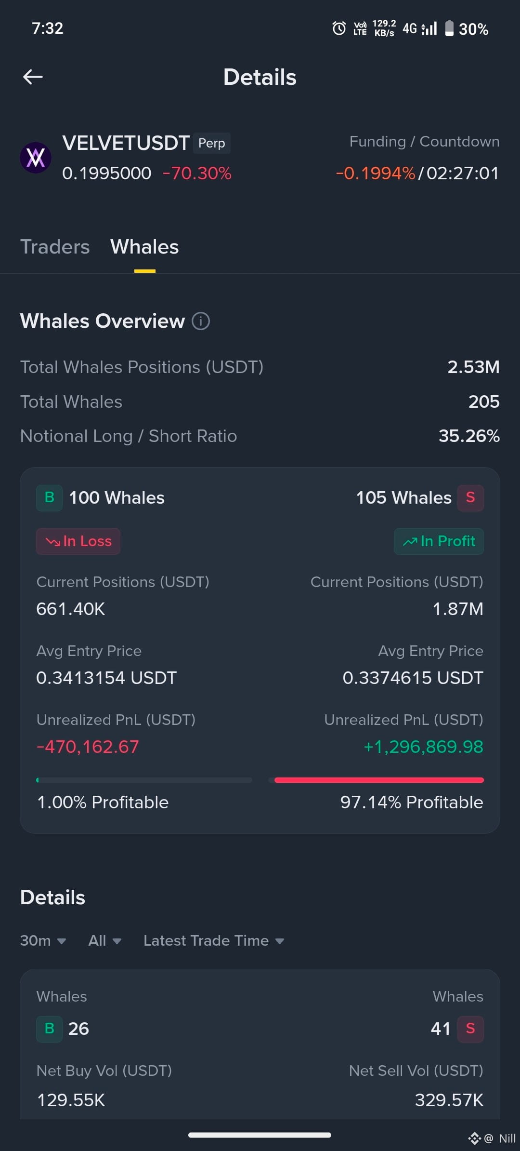Open Whales Overview info icon

(x=201, y=321)
